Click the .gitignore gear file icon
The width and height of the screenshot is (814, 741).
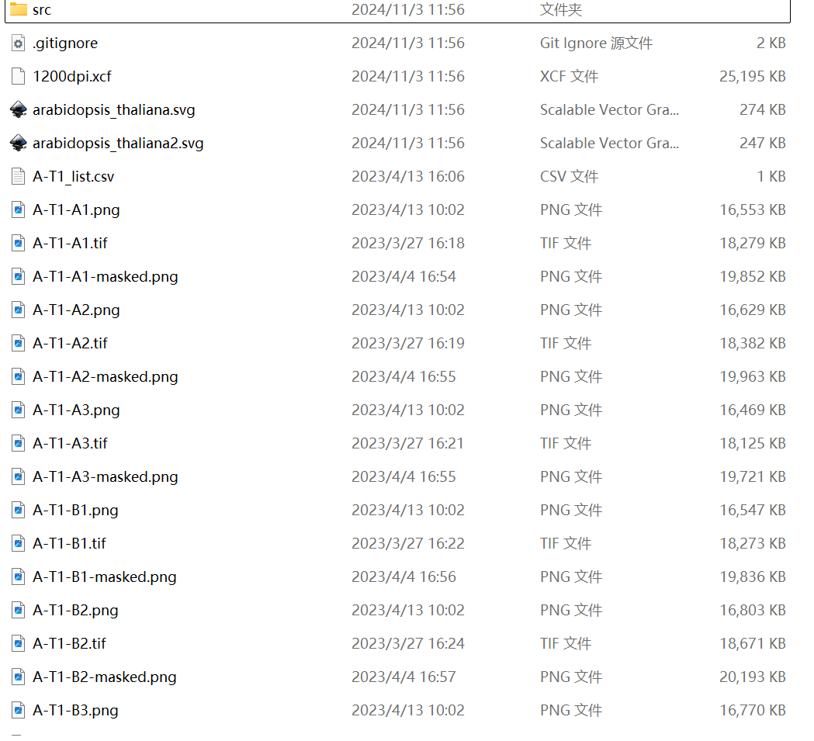click(x=18, y=43)
